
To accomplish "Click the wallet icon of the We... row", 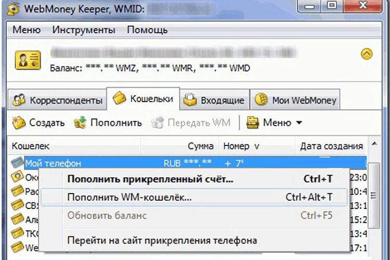I will [x=17, y=247].
